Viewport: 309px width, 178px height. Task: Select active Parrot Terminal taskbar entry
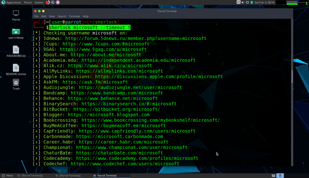[111, 175]
